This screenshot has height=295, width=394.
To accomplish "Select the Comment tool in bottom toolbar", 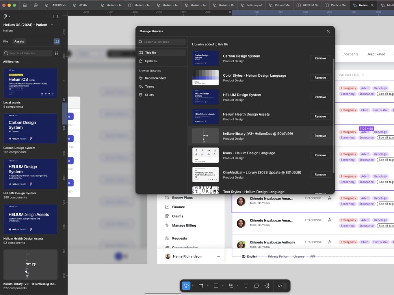I will [x=256, y=286].
